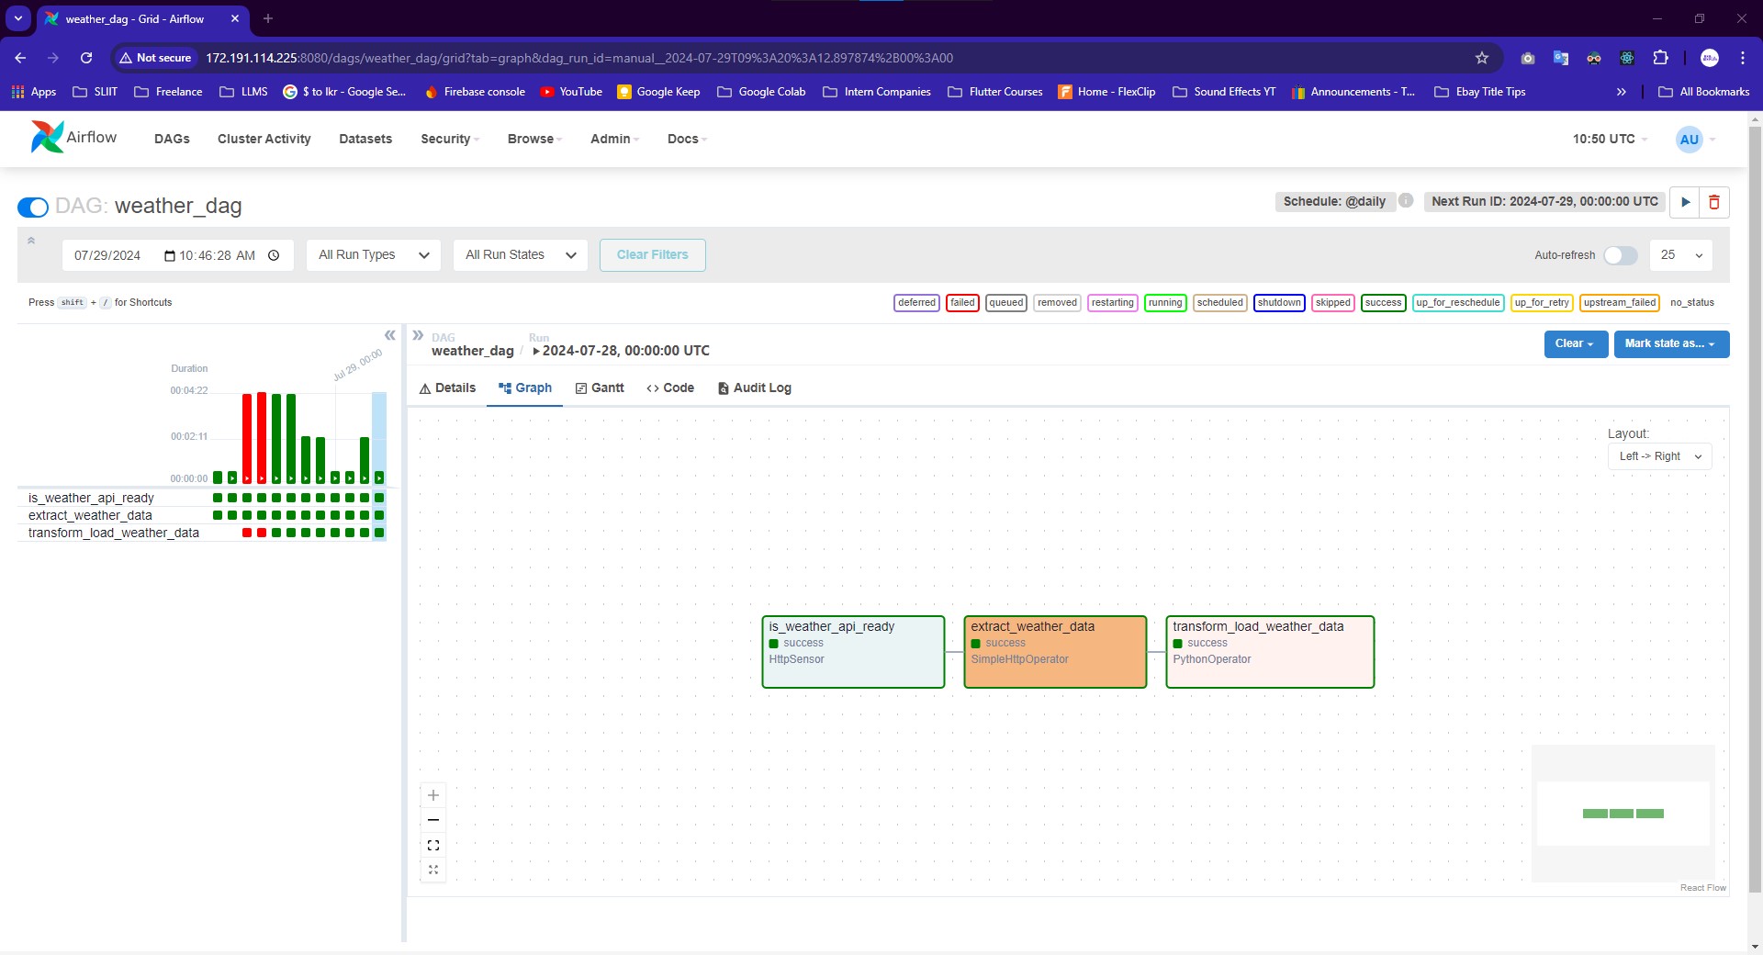Switch to the Code tab
Screen dimensions: 1763x955
pos(670,388)
